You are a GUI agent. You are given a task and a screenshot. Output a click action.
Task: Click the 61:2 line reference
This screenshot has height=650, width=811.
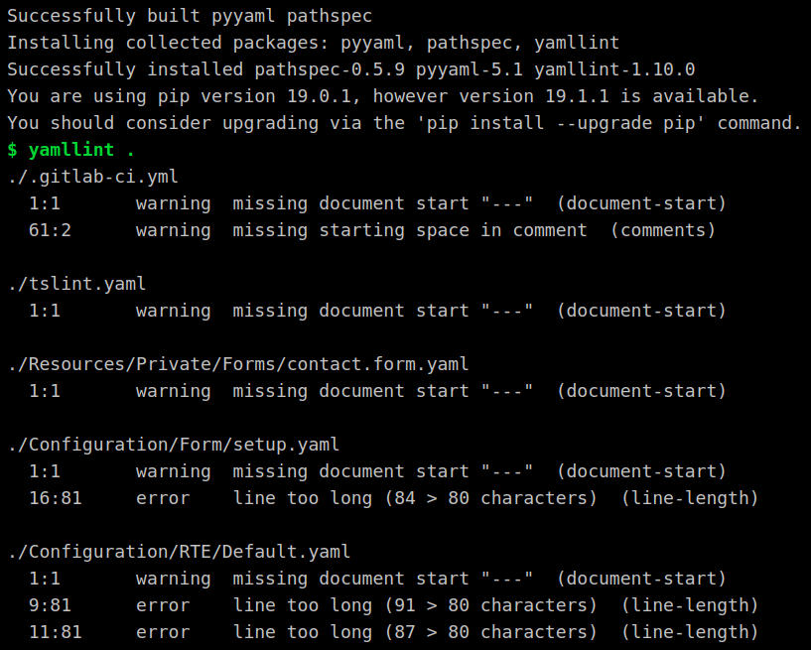click(51, 230)
